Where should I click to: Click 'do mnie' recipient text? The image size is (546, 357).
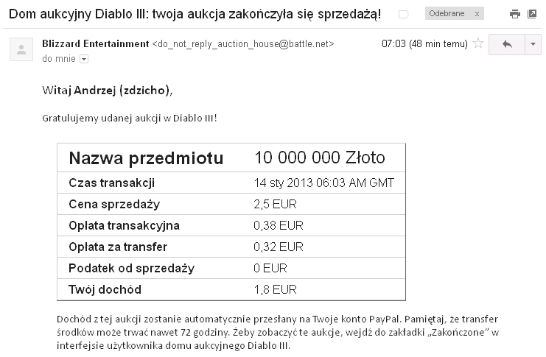point(59,59)
